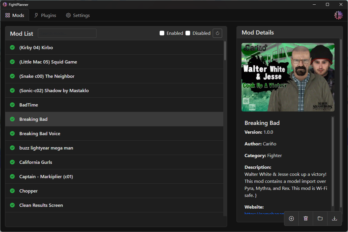Select Captain - Markiplier (c01) mod name
Viewport: 348px width, 232px height.
click(46, 177)
